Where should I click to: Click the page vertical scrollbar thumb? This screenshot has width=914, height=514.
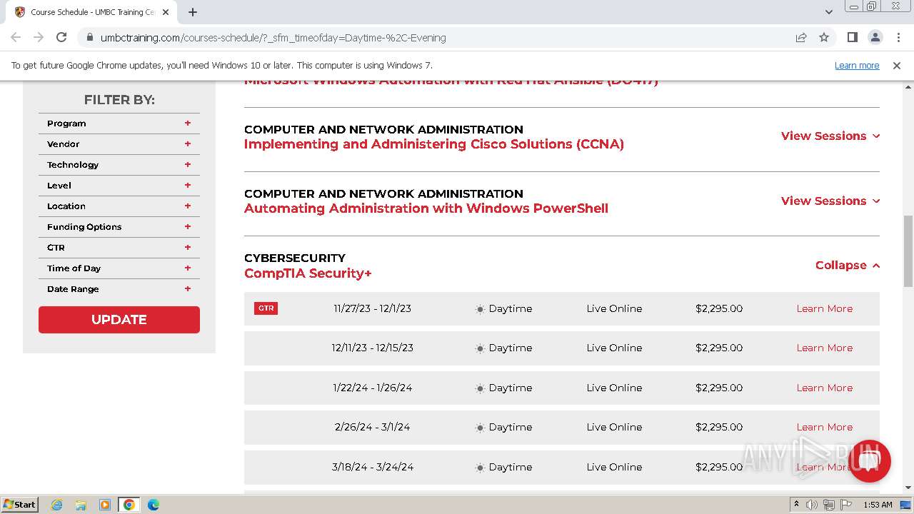point(908,250)
